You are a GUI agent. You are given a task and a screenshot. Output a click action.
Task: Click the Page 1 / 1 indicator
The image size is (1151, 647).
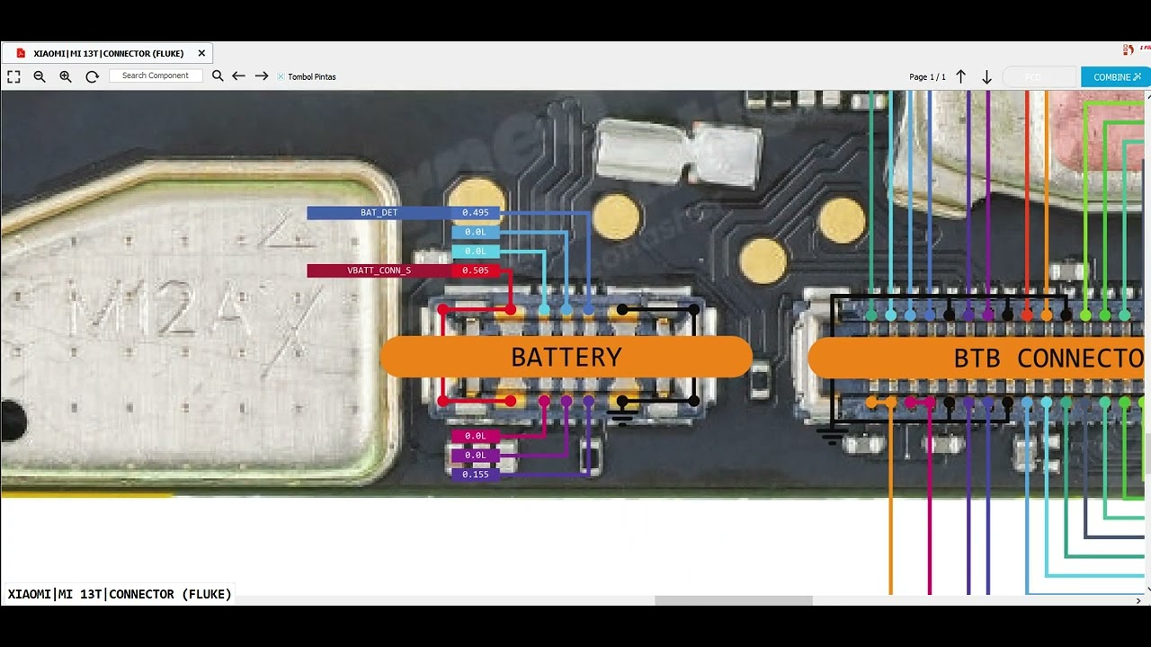coord(927,77)
